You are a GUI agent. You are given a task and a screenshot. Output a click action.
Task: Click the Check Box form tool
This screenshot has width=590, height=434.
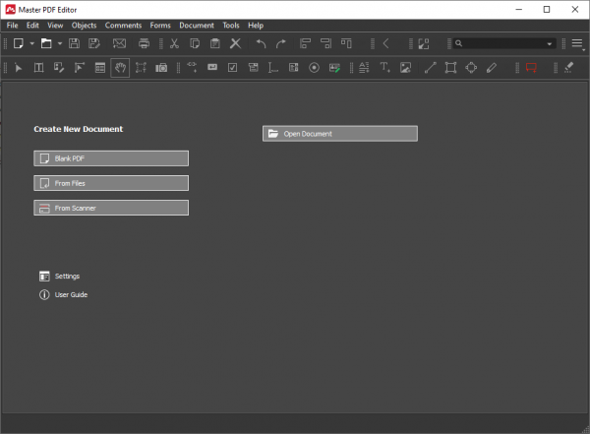point(232,68)
